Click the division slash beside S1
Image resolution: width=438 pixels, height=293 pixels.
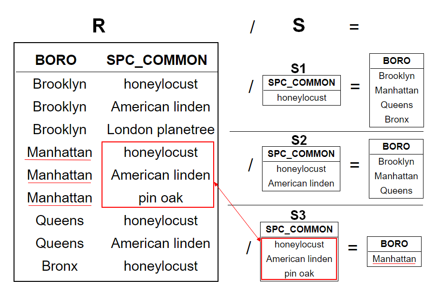(251, 87)
